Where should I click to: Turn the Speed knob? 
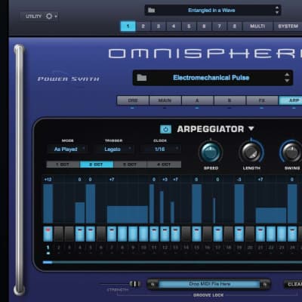pos(211,152)
